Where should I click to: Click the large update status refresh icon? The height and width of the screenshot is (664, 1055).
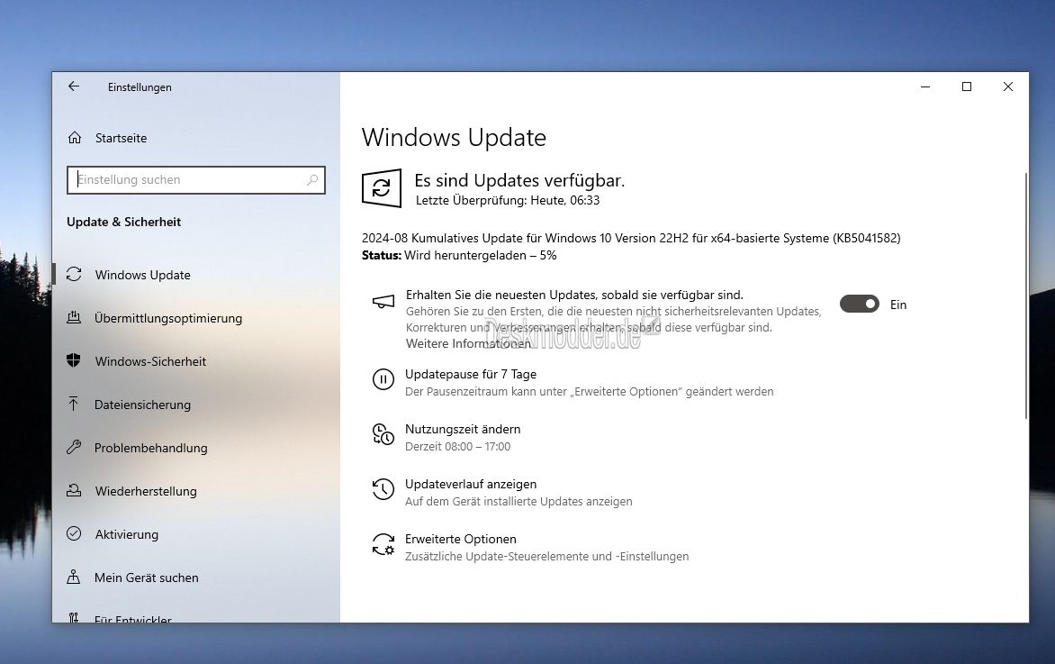(382, 188)
